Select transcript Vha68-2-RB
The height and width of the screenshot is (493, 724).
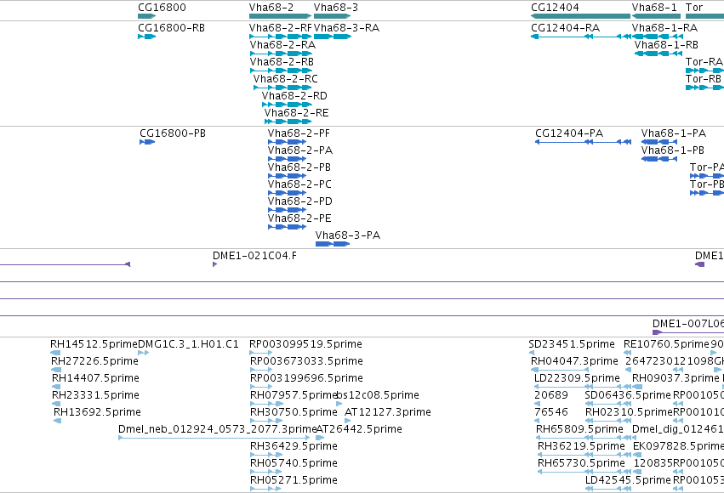point(282,62)
